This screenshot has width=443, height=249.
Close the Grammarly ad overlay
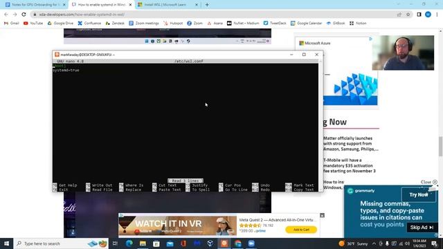coord(428,182)
